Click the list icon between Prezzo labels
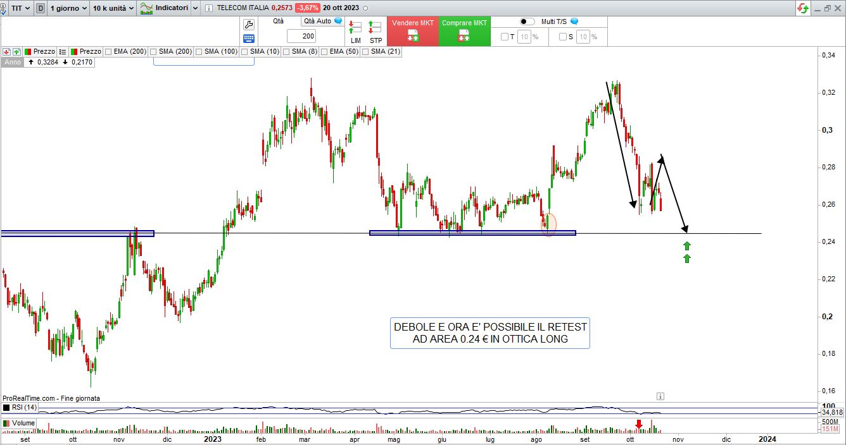Viewport: 846px width, 445px height. pyautogui.click(x=63, y=52)
